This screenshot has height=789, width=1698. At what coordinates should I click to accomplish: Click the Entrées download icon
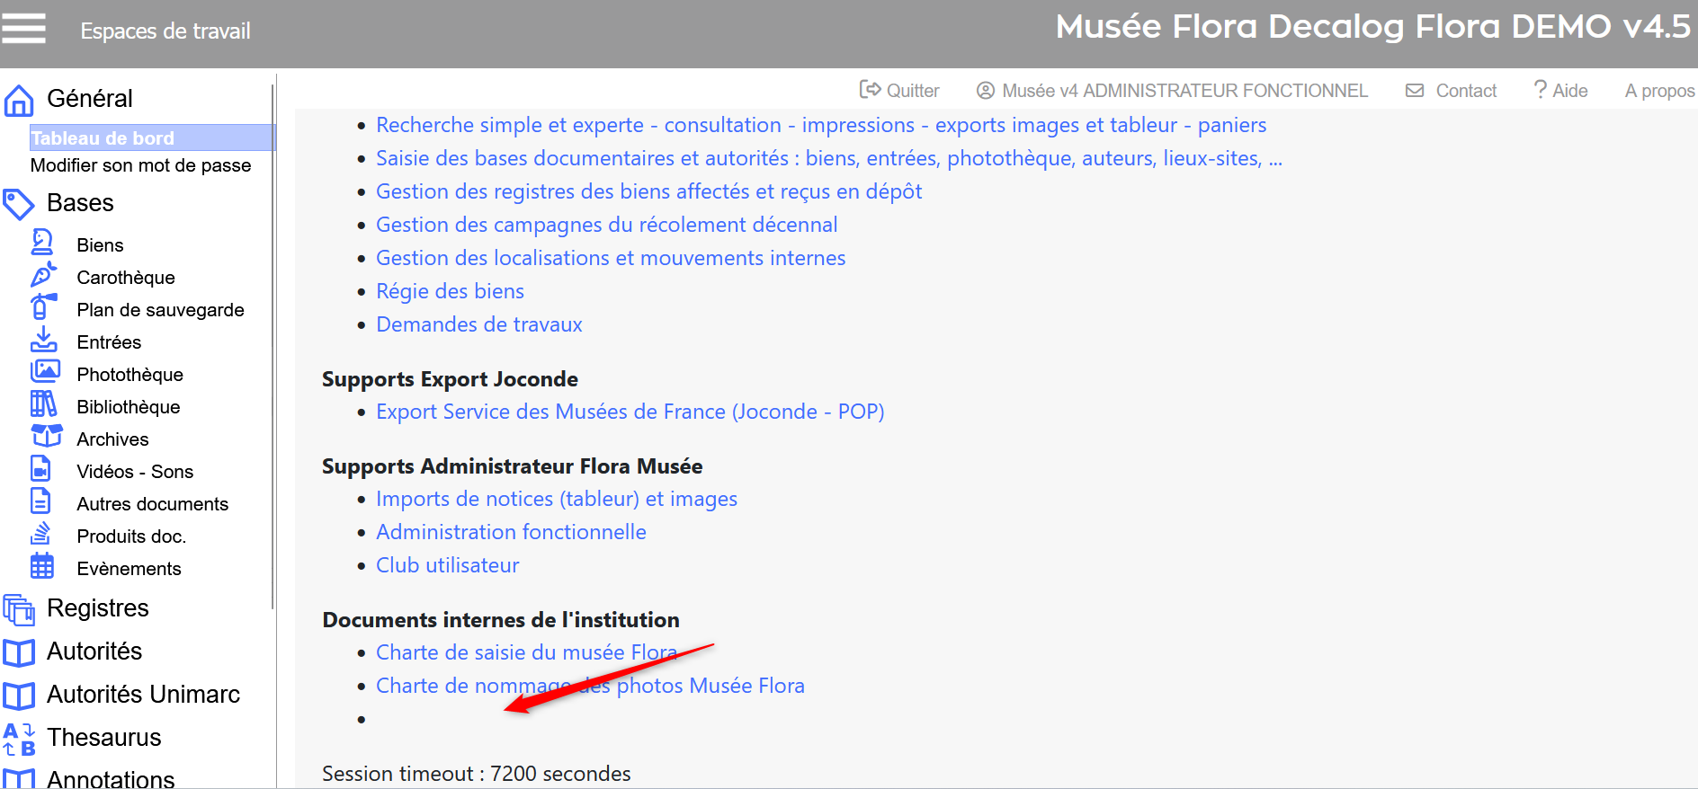(42, 340)
